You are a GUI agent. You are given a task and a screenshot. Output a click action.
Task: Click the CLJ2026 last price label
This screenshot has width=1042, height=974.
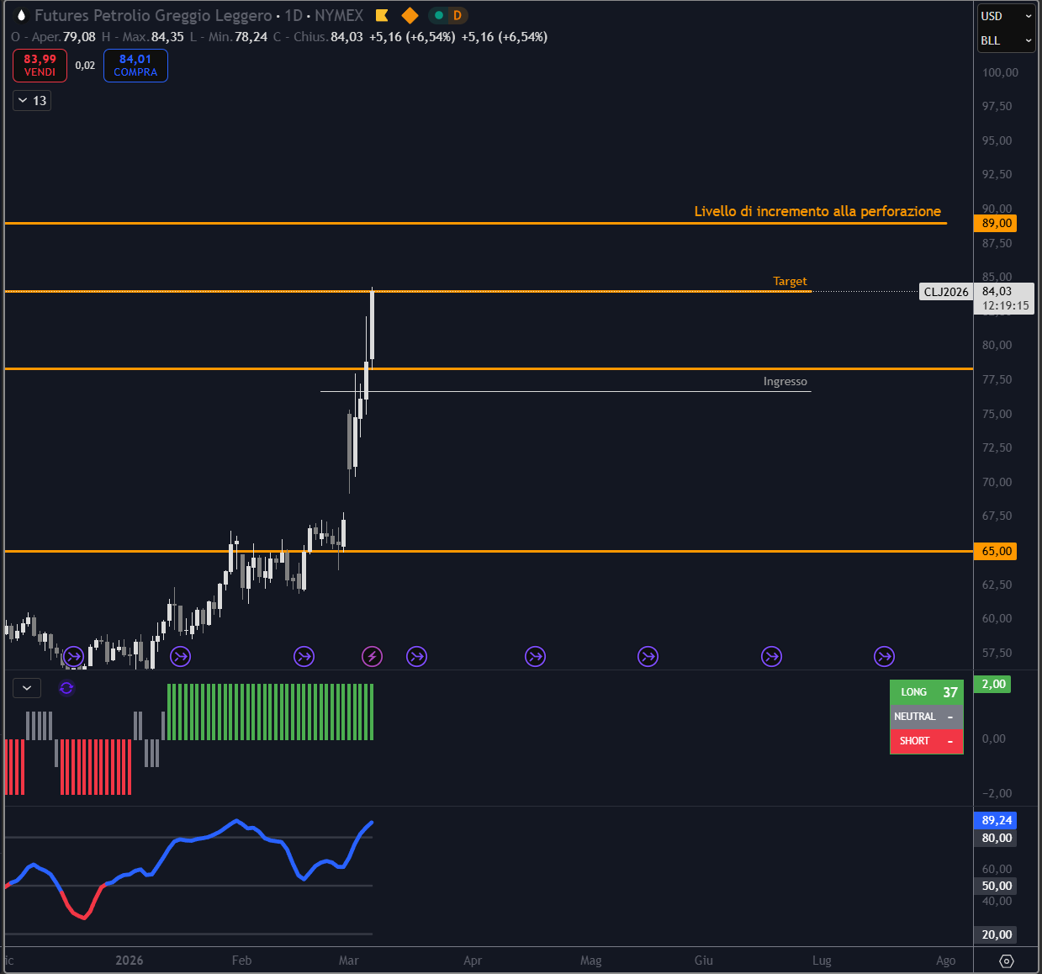[946, 292]
